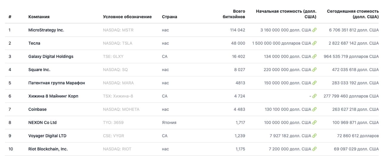
Task: Open MicroStrategy Inc. company name
Action: [x=46, y=30]
